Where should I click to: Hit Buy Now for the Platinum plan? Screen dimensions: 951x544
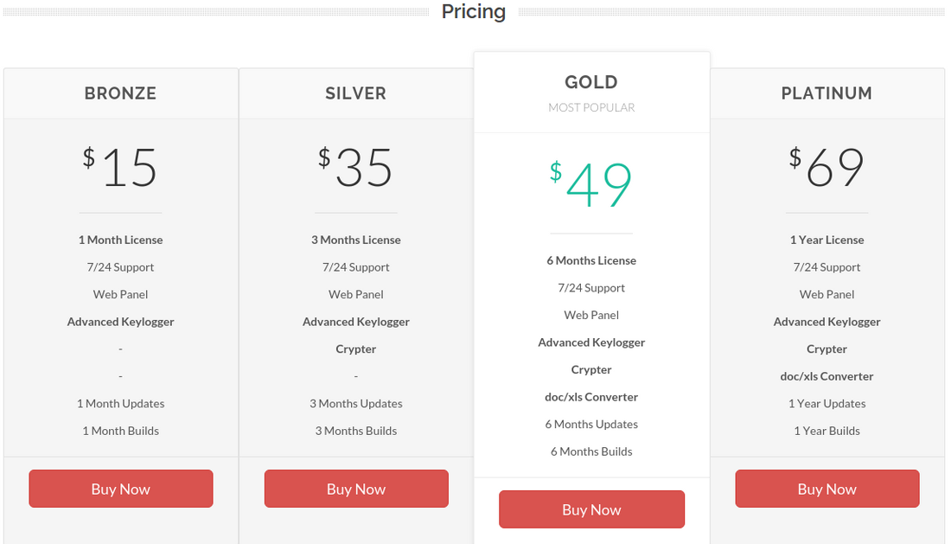click(827, 489)
